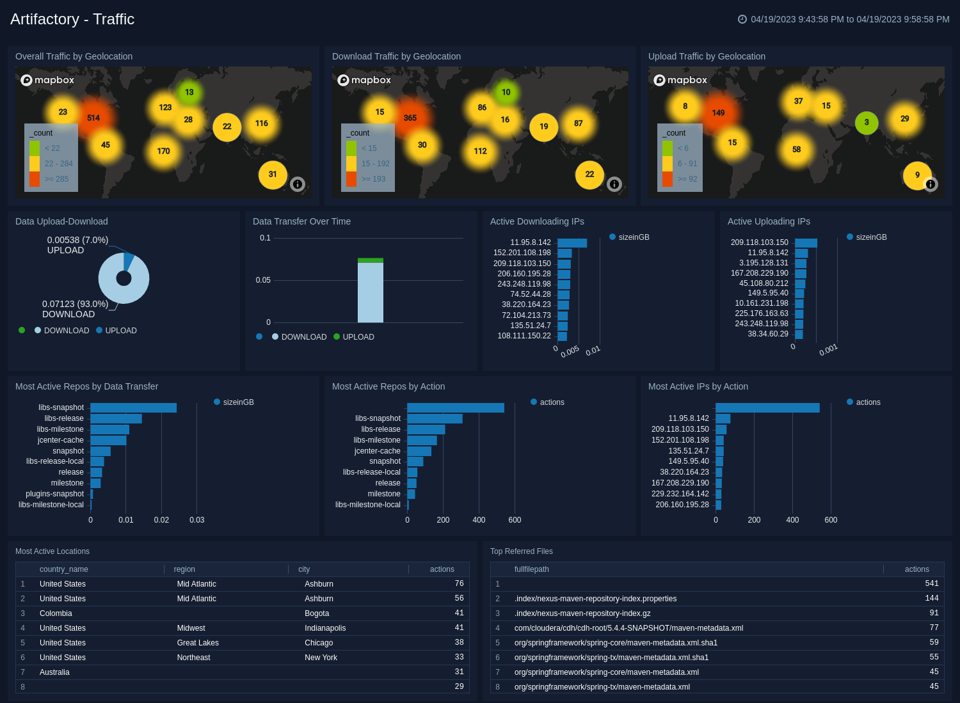Image resolution: width=960 pixels, height=703 pixels.
Task: Click red >= 285 swatch in Overall map legend
Action: click(x=35, y=179)
